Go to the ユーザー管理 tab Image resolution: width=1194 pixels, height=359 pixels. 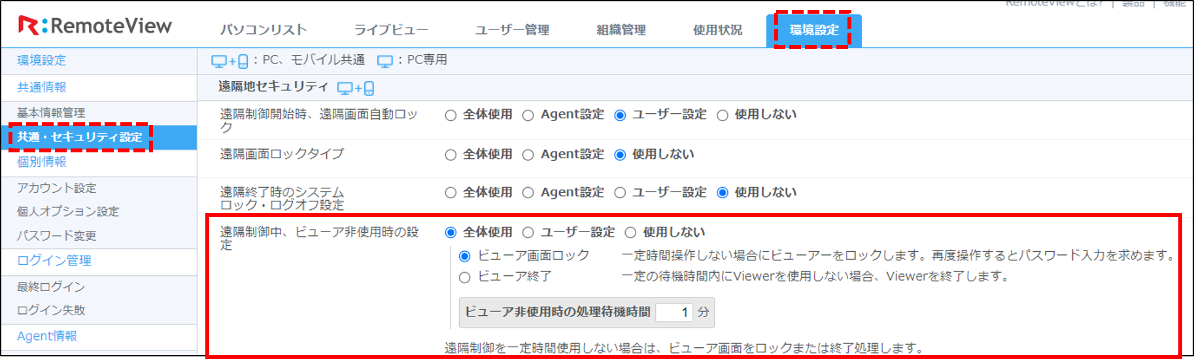point(512,30)
